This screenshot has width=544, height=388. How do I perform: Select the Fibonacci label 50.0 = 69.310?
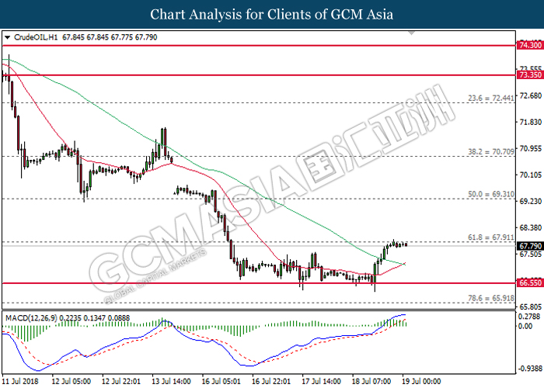tap(491, 194)
